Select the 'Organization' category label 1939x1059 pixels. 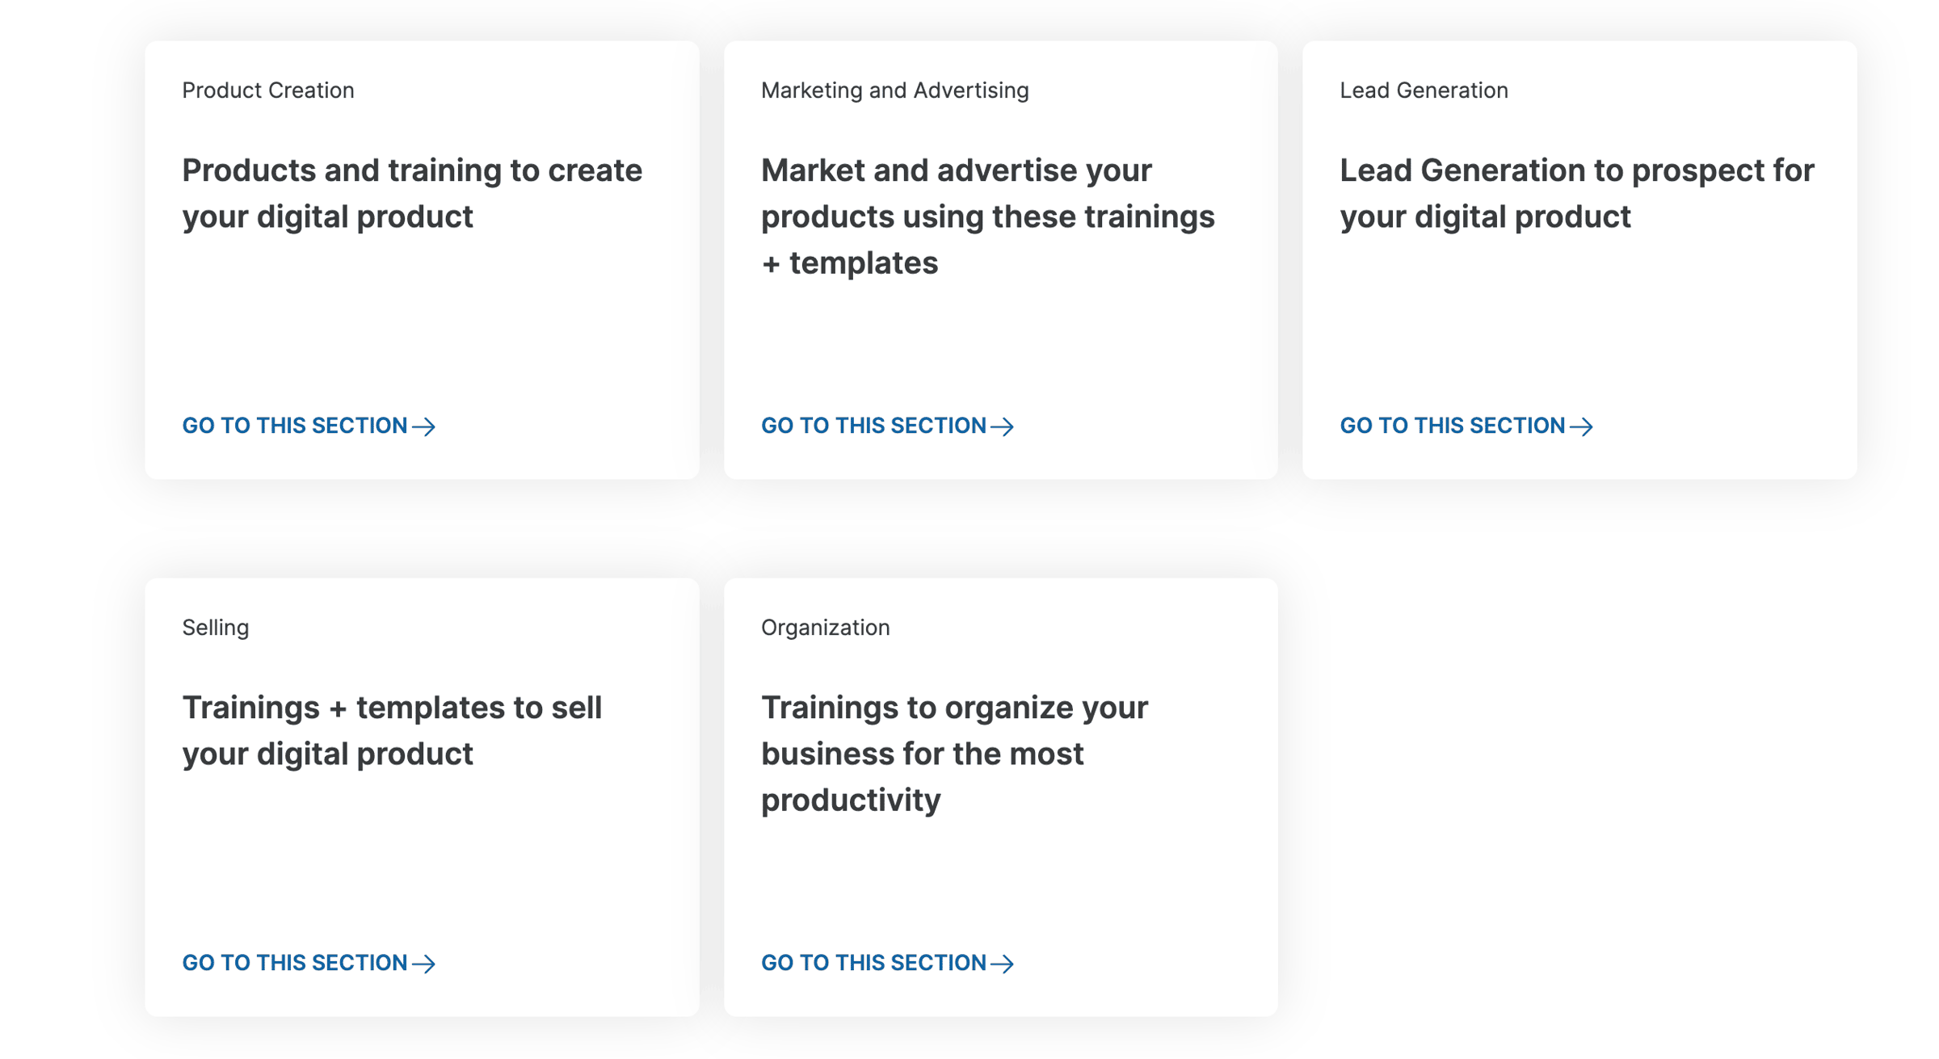coord(826,628)
